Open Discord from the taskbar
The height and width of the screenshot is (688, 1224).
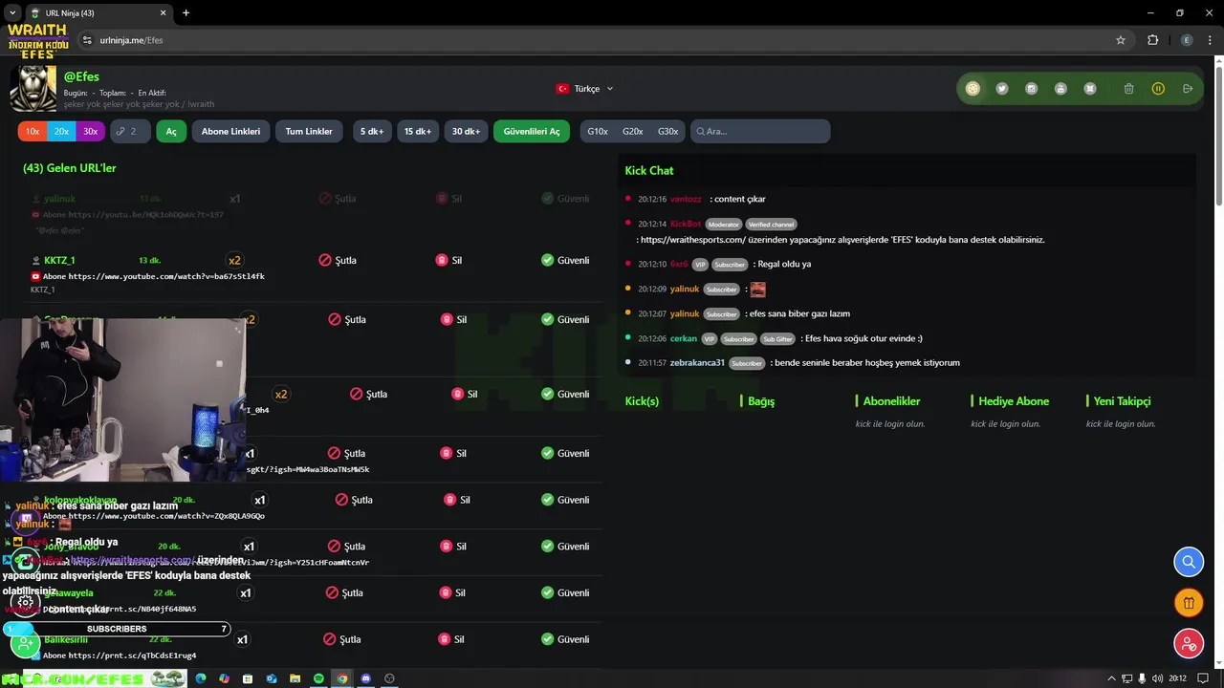[x=365, y=678]
